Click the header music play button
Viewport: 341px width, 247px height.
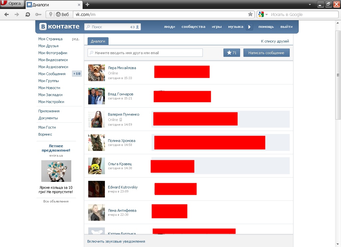tap(249, 27)
